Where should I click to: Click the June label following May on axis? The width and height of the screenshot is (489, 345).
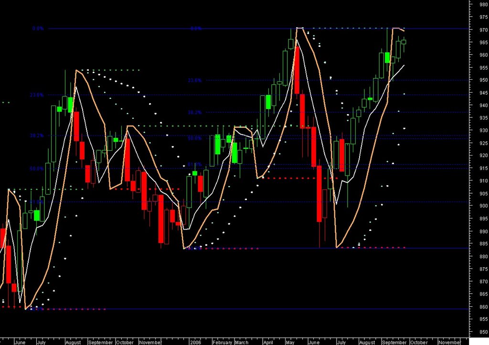314,342
